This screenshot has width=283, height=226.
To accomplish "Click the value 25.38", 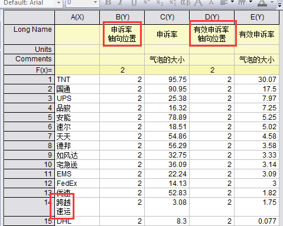I will coord(167,99).
